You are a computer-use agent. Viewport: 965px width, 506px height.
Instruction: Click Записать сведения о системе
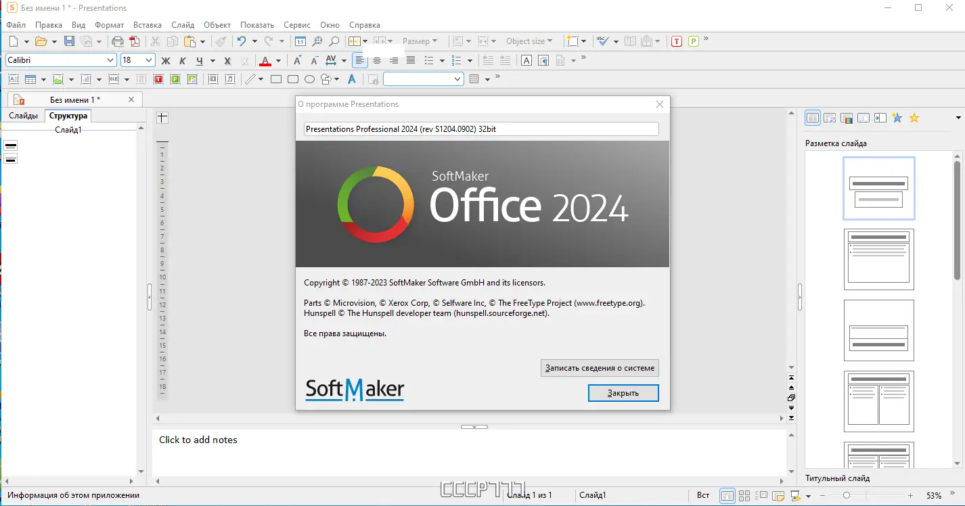point(599,367)
